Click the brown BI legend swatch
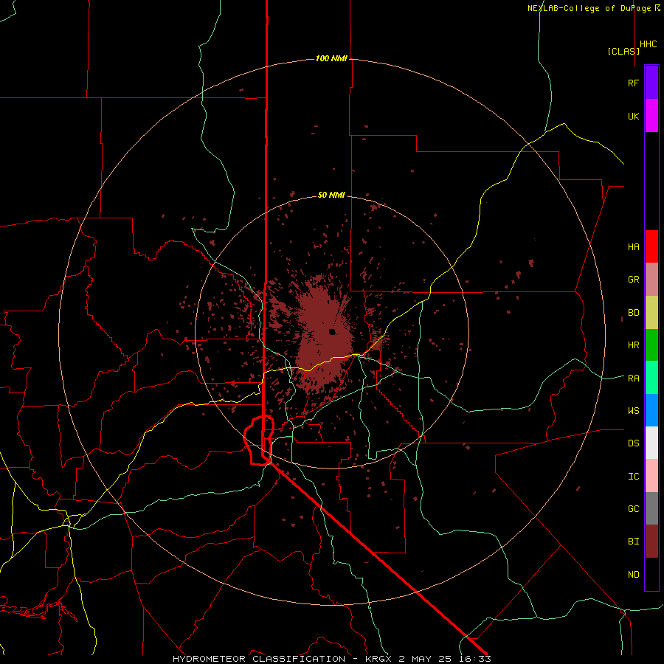 pos(651,542)
